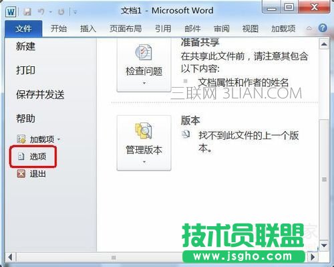Click the vertical scrollbar down arrow
334x267 pixels.
(x=324, y=246)
